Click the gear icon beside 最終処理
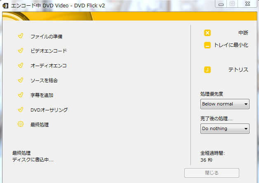Screen dimensions: 259x183 click(x=21, y=124)
